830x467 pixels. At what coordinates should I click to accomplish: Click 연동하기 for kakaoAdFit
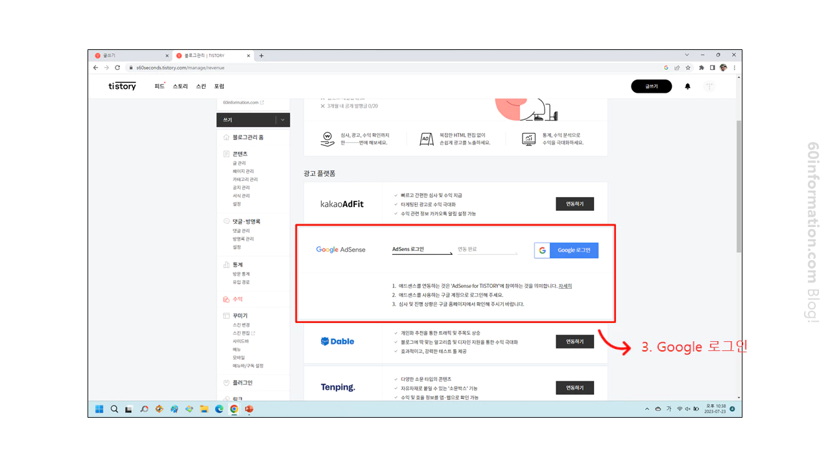[x=575, y=204]
